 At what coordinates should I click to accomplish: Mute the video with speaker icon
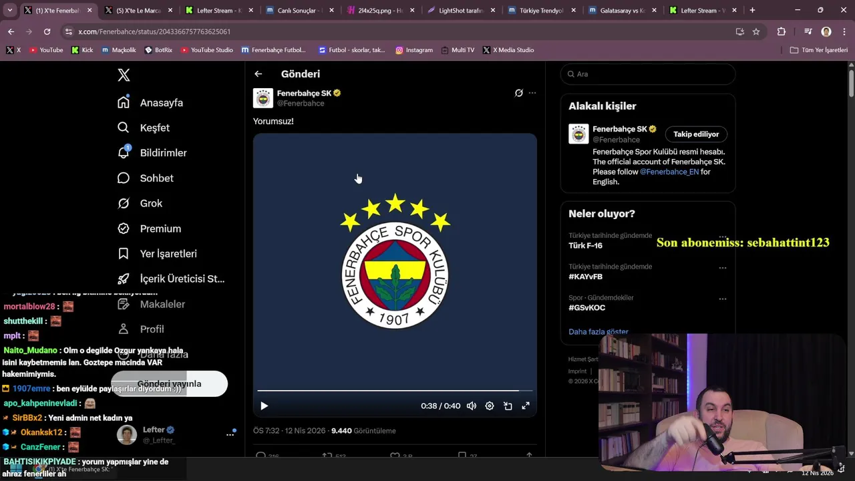472,406
